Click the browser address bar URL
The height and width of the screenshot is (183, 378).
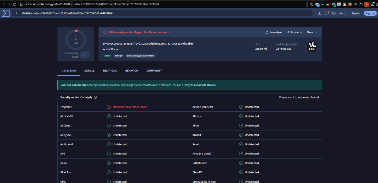[x=92, y=4]
